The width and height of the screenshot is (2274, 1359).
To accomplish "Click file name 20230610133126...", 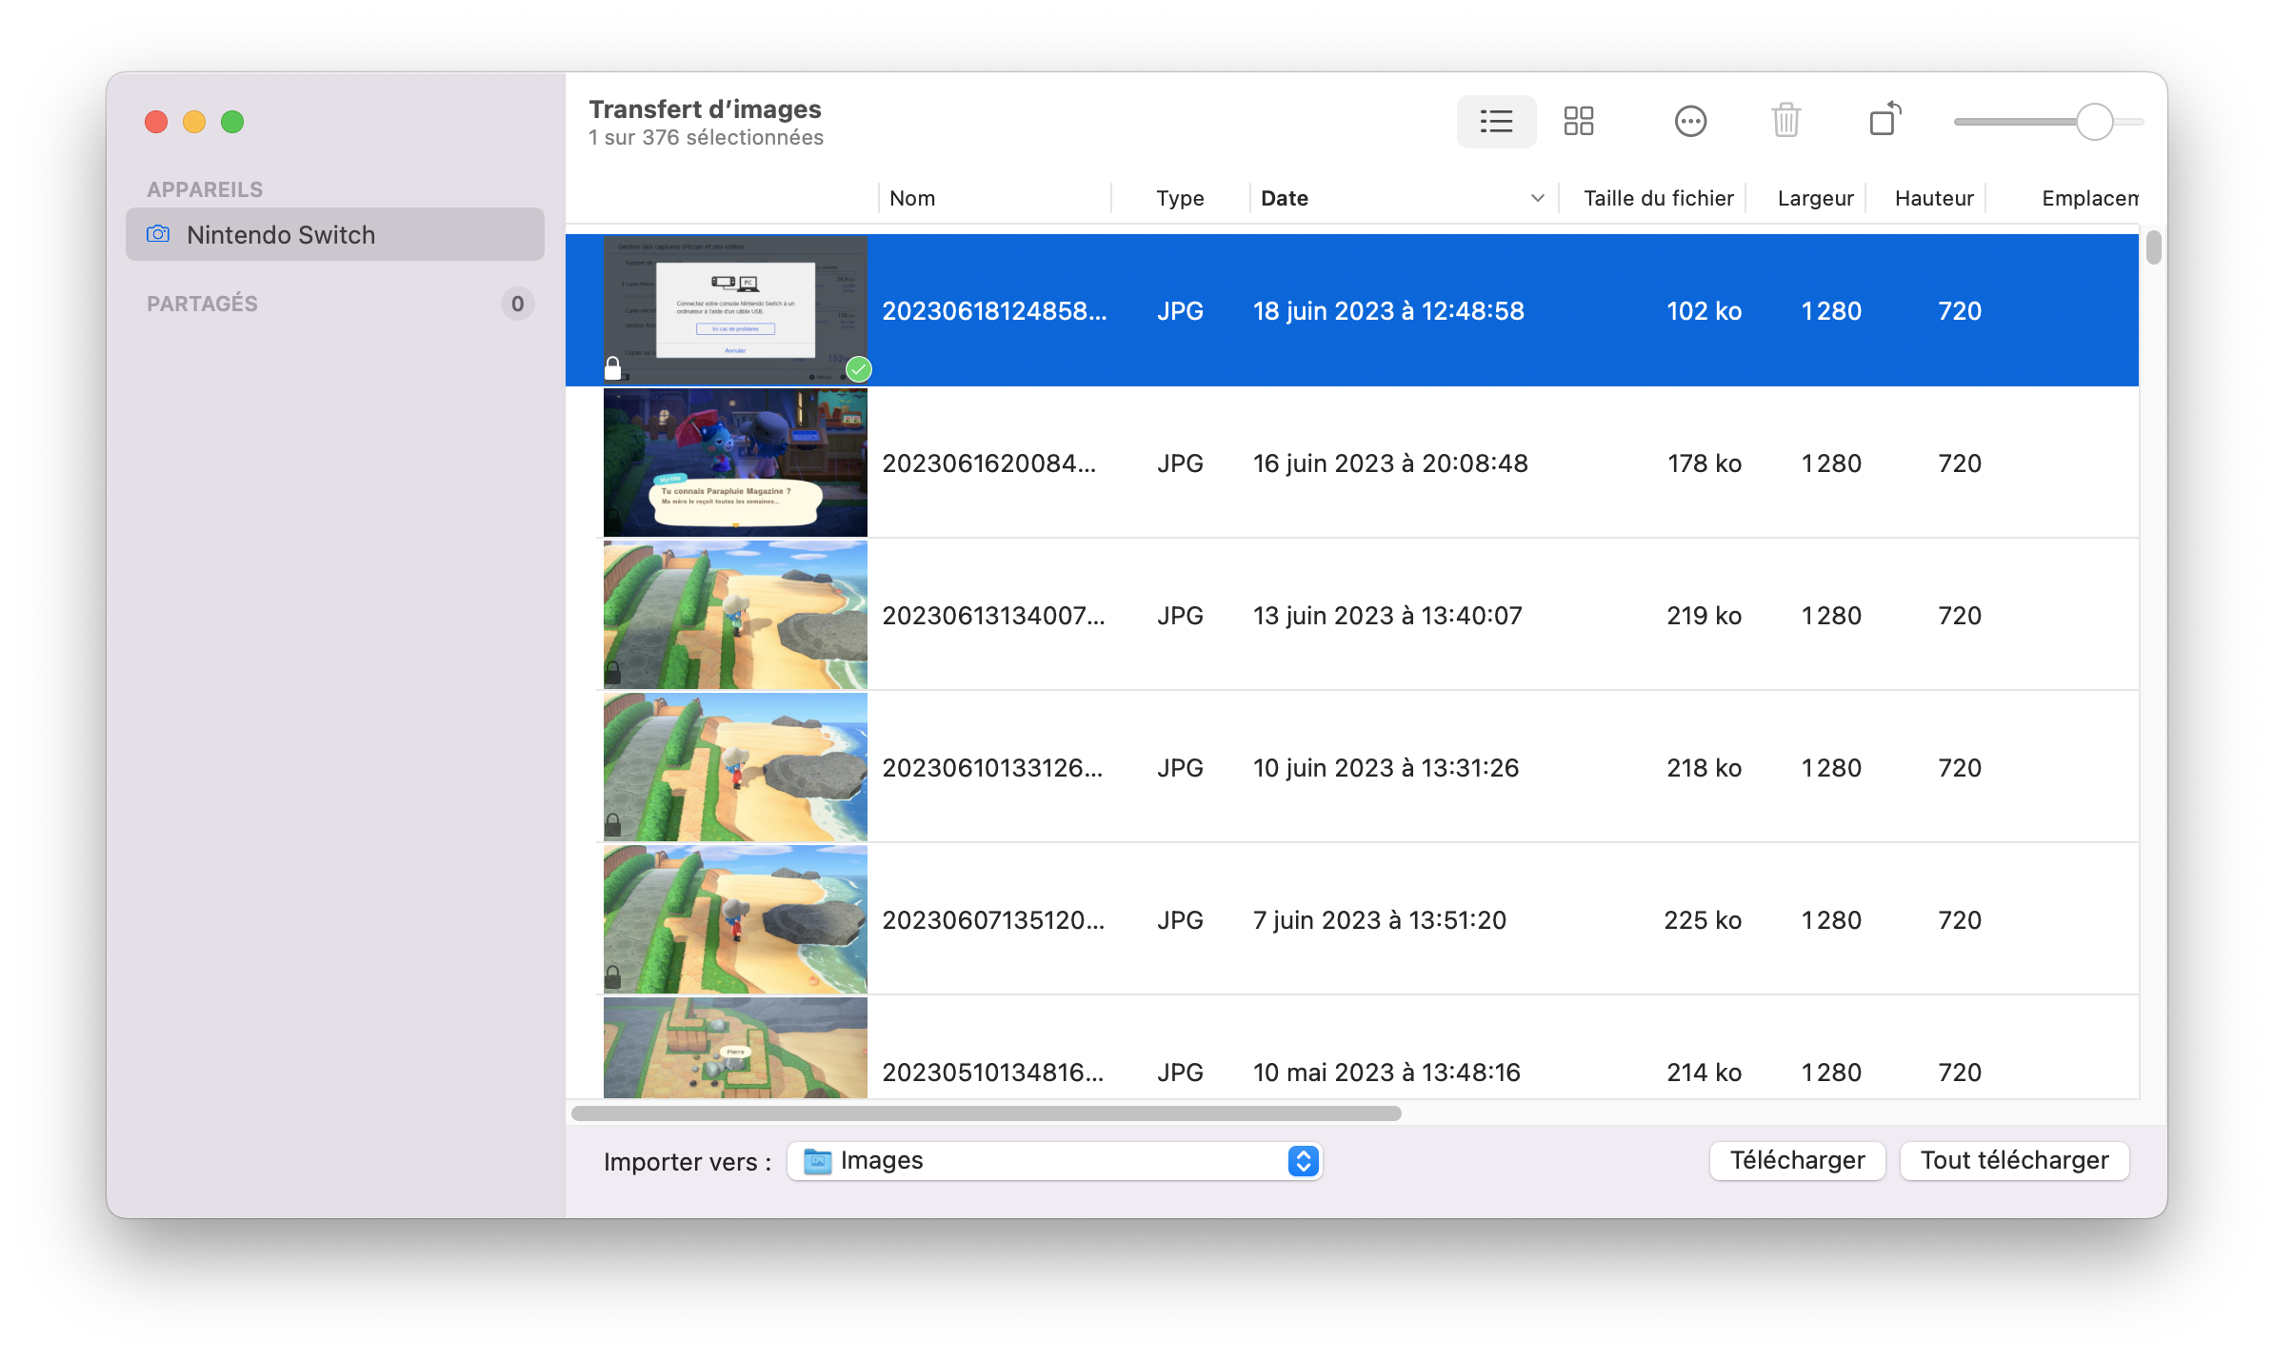I will pyautogui.click(x=992, y=768).
